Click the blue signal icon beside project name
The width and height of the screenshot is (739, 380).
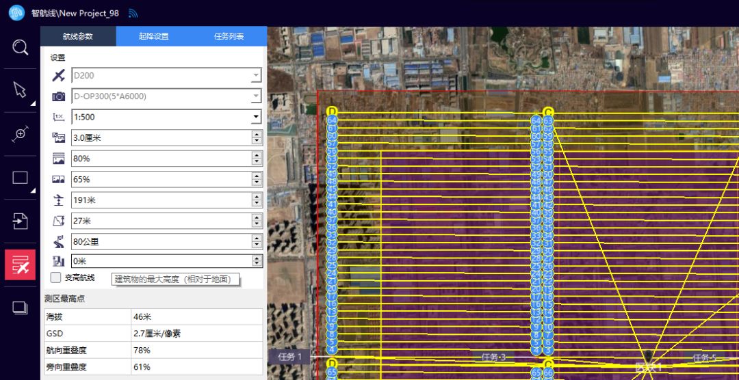pyautogui.click(x=133, y=13)
